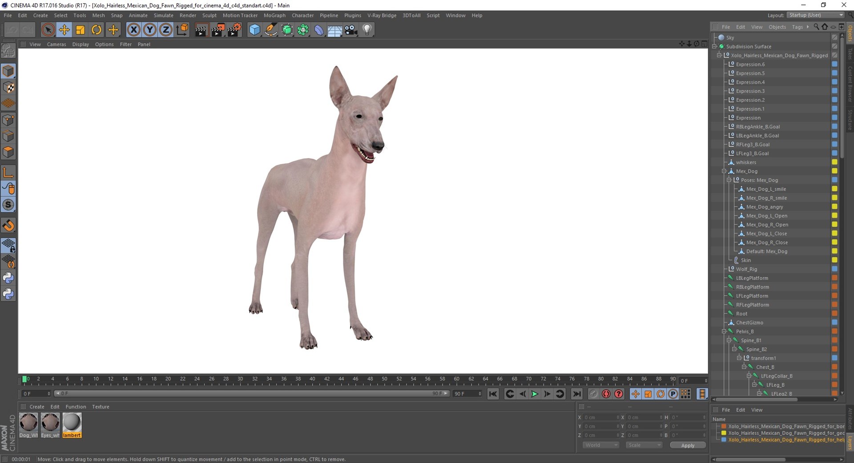Toggle Subdivision Surface enable checkbox

(834, 46)
